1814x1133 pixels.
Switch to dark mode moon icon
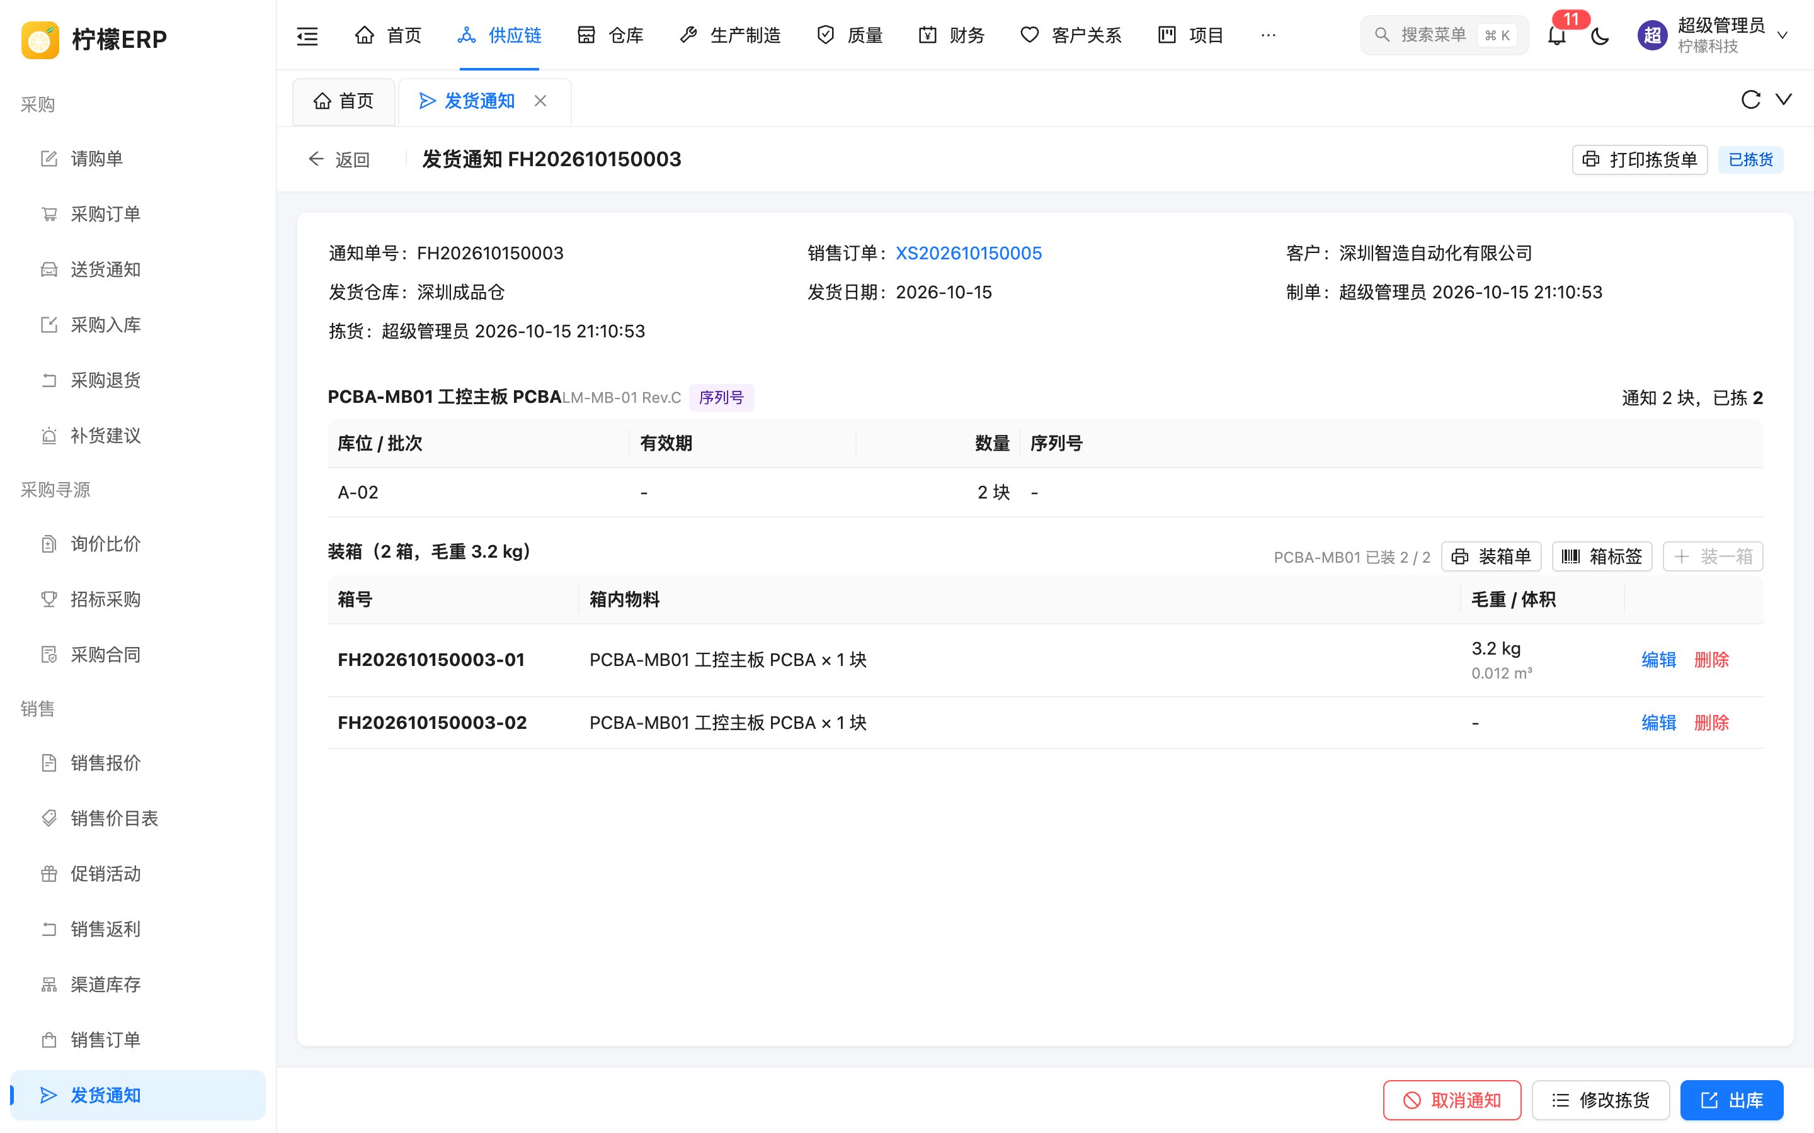coord(1600,35)
